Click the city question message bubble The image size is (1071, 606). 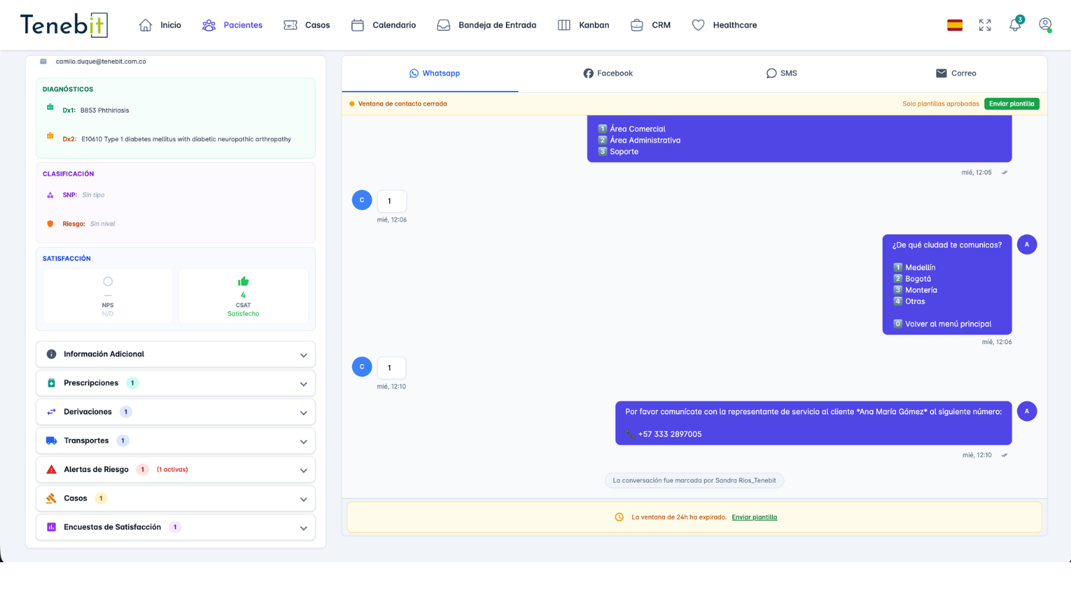point(947,285)
